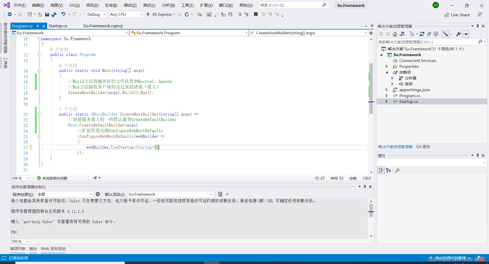Click the Navigate Backward arrow icon
Image resolution: width=489 pixels, height=264 pixels.
tap(10, 14)
